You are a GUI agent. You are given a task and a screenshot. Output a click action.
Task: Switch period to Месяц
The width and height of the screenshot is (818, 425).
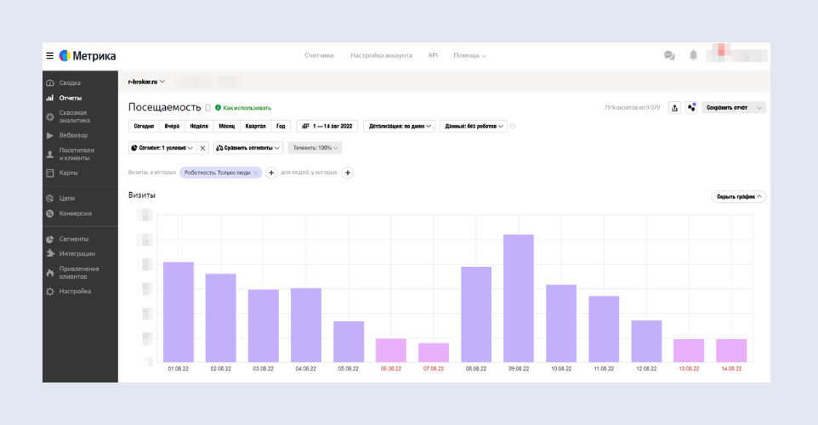pos(226,126)
